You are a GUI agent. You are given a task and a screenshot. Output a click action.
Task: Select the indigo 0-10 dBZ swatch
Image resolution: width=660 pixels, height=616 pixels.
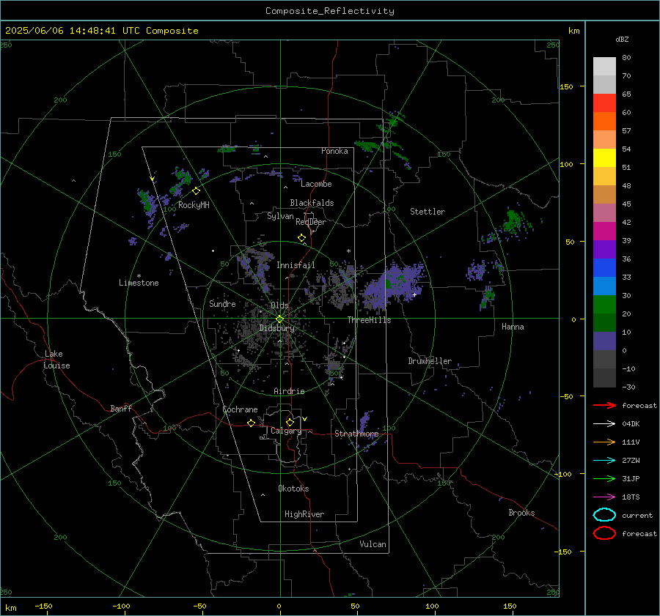[604, 341]
